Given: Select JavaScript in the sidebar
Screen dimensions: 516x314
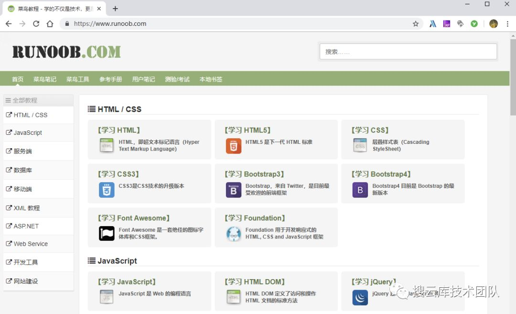Looking at the screenshot, I should pyautogui.click(x=38, y=133).
